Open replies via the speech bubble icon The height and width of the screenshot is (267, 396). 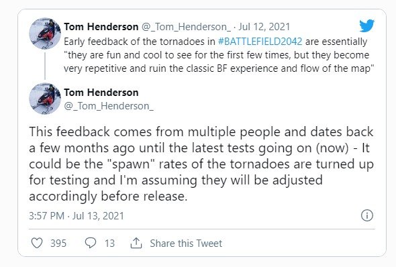click(90, 243)
